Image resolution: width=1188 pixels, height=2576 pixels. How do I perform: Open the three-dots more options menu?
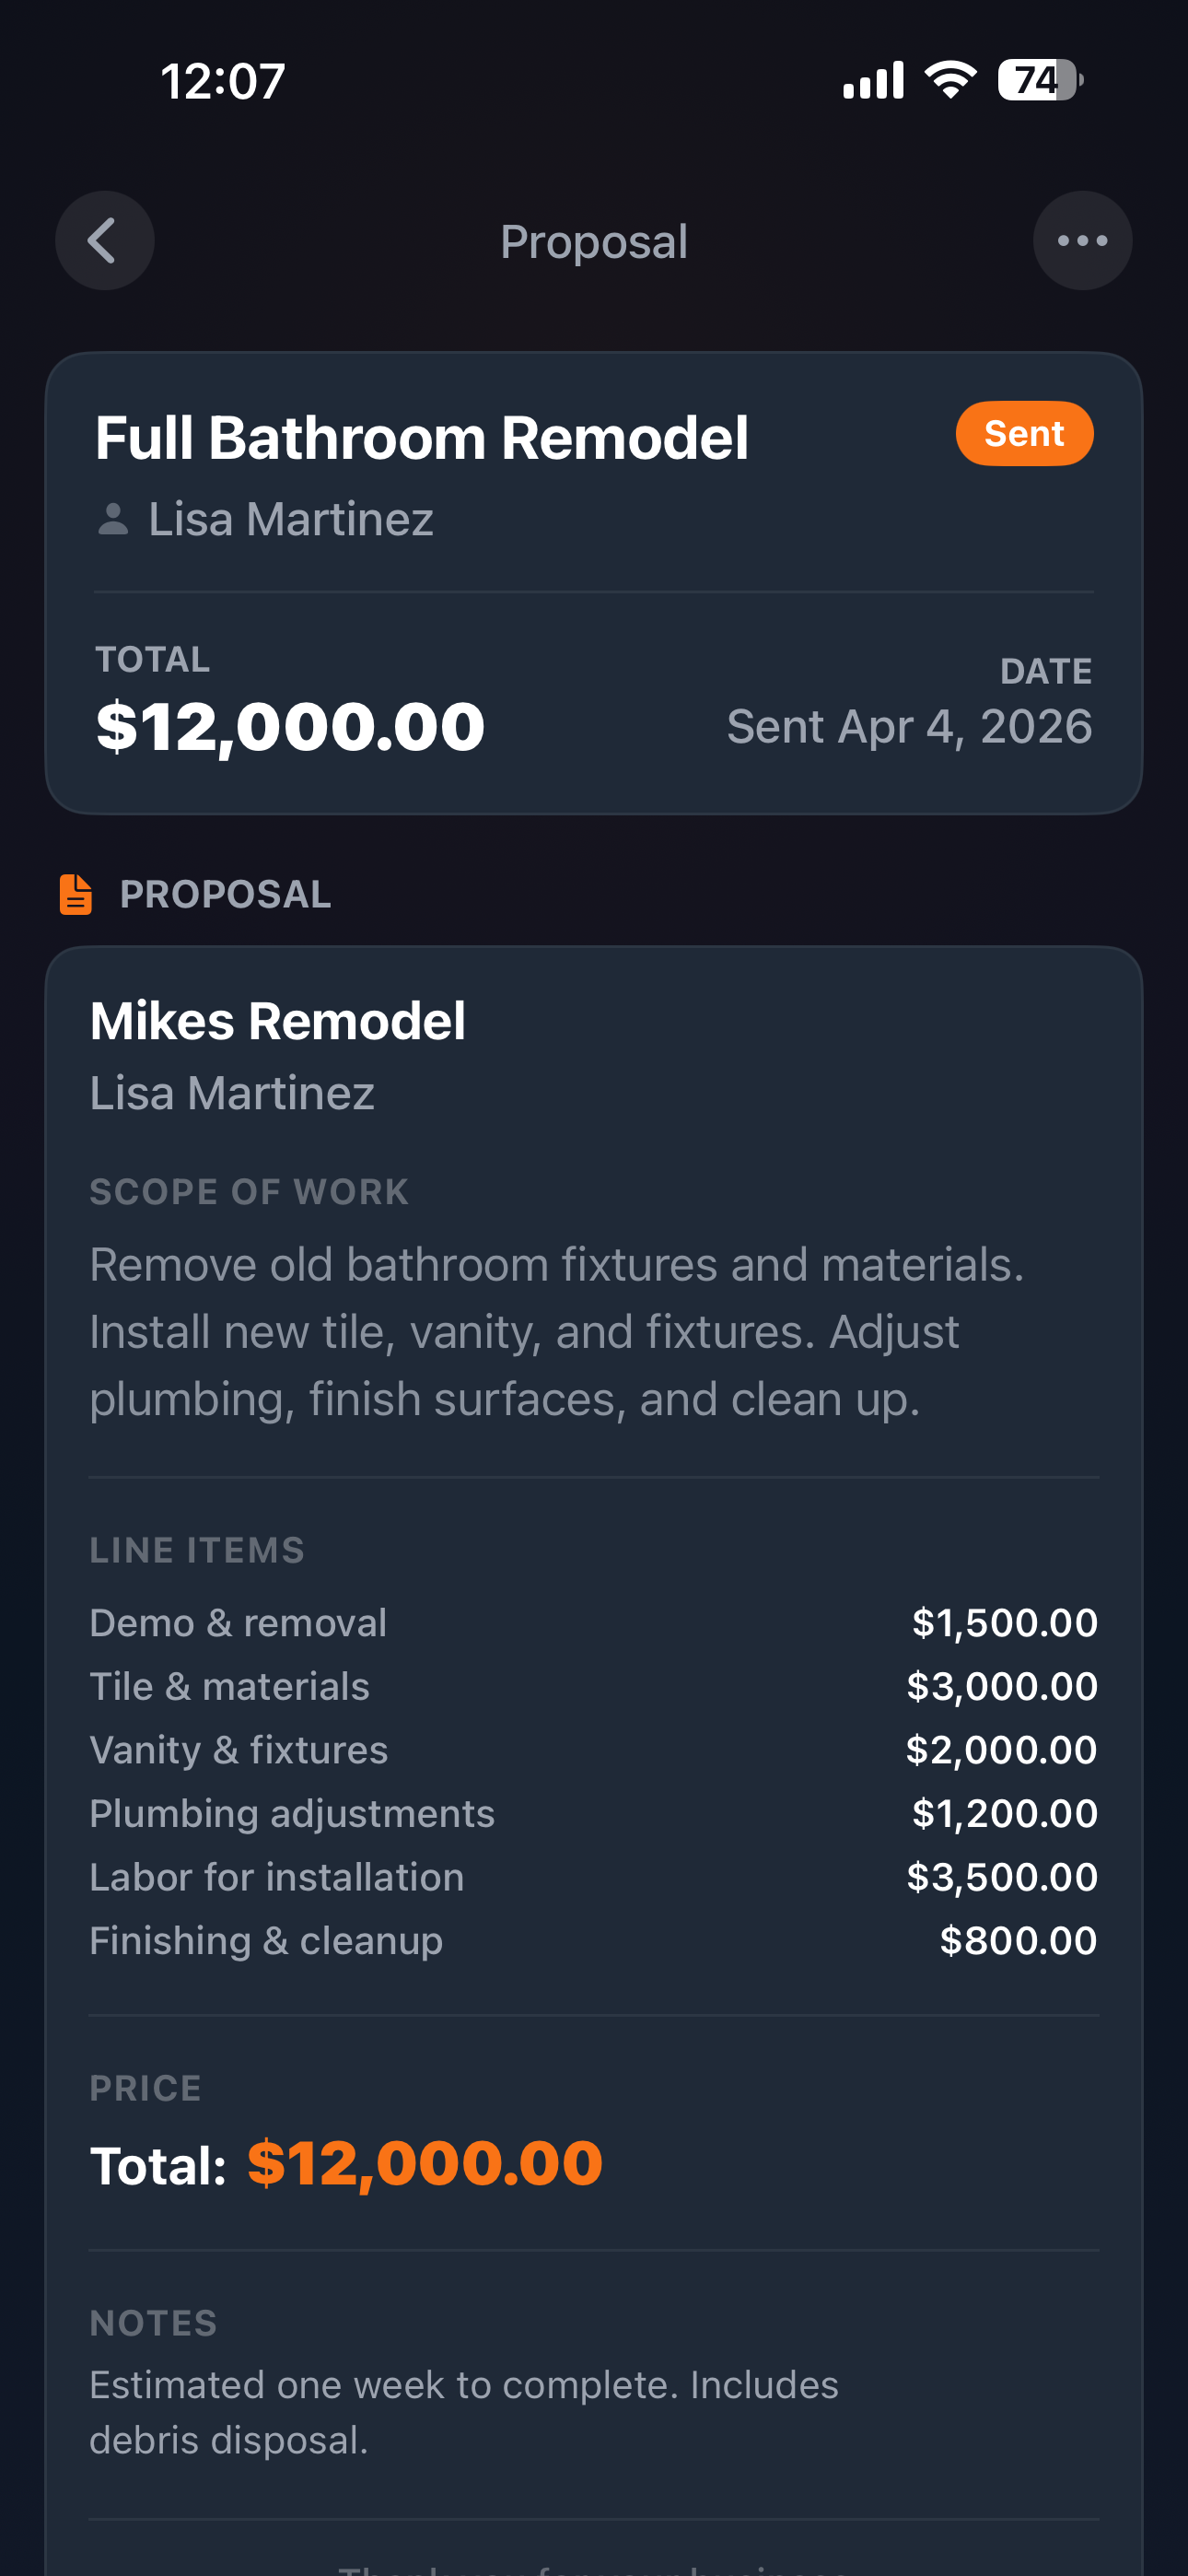click(1082, 241)
